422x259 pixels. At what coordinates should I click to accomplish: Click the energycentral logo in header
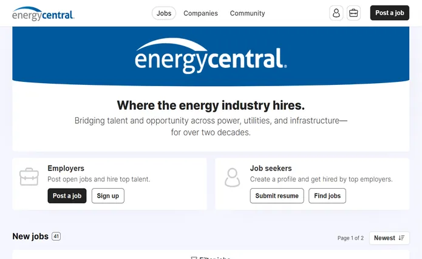(x=43, y=14)
